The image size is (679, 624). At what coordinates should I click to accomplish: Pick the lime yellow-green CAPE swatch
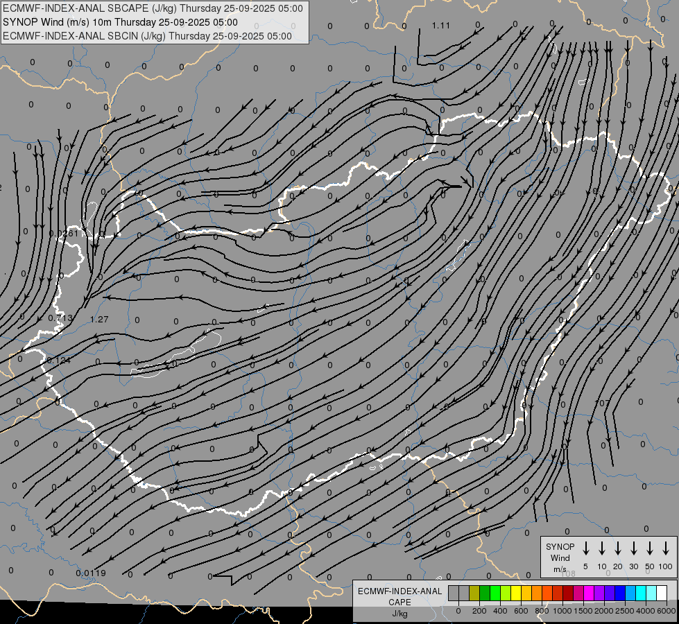[506, 593]
